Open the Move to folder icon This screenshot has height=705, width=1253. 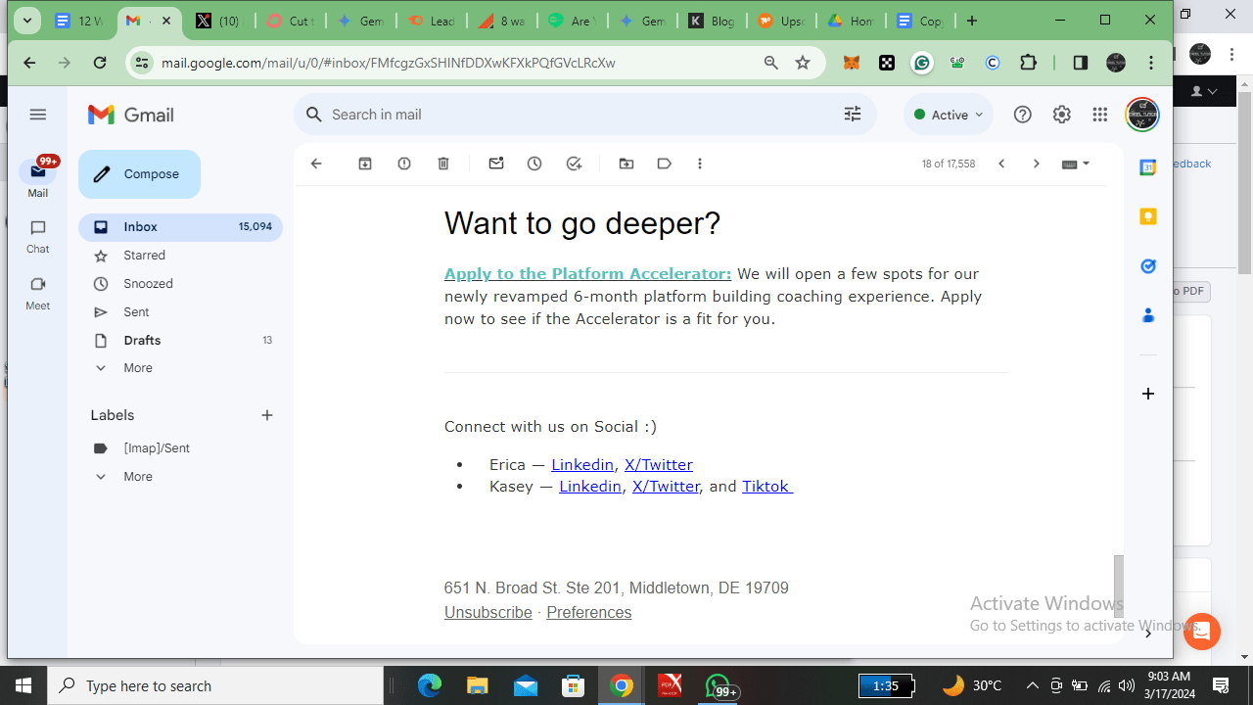click(626, 164)
